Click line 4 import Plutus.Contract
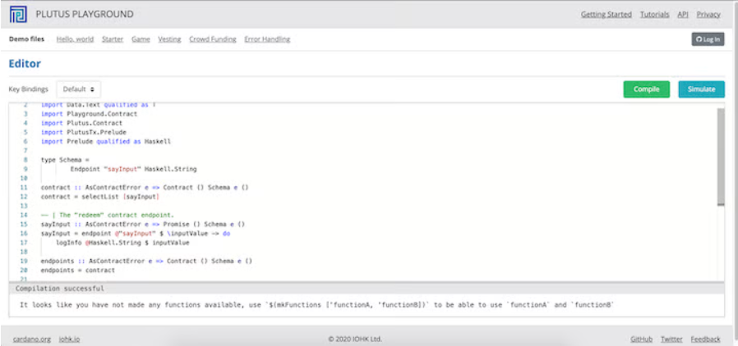Screen dimensions: 738x346 tap(81, 123)
